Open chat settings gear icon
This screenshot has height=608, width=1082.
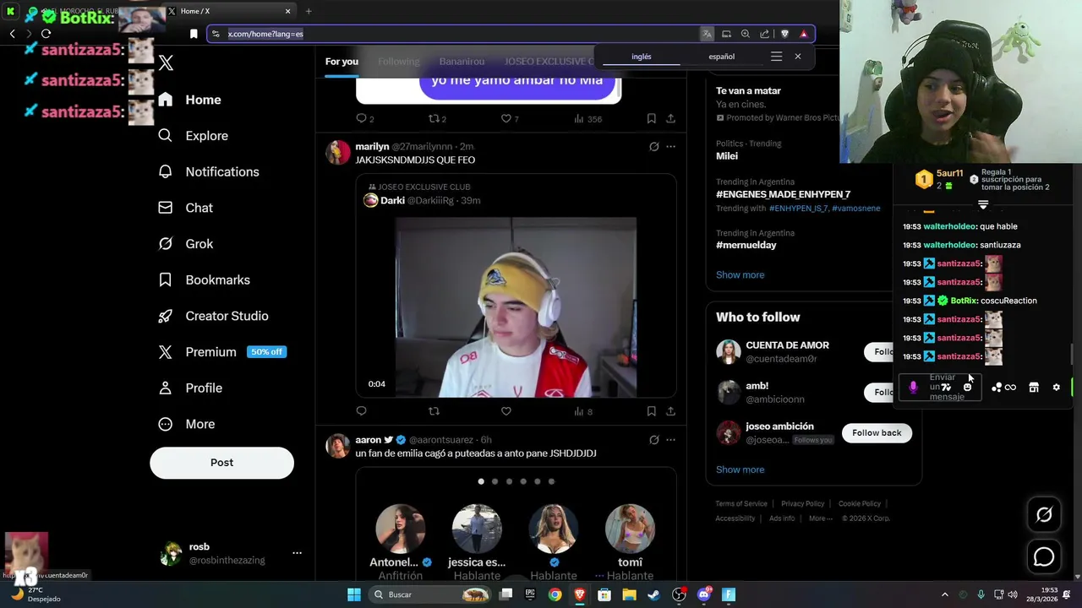click(x=1056, y=388)
